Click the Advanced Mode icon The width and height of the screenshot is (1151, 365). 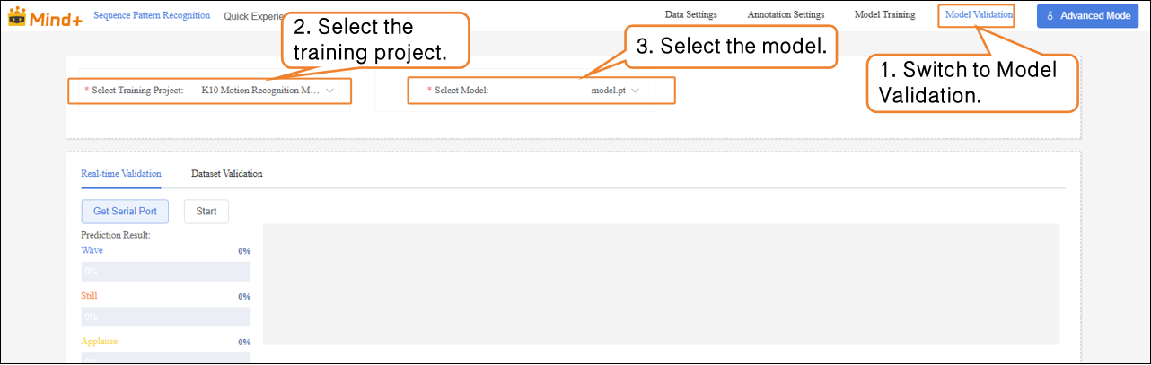(1050, 16)
